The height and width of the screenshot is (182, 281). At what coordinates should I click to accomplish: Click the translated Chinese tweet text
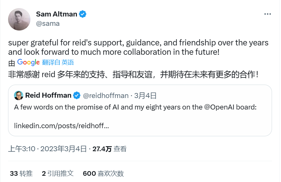[133, 75]
